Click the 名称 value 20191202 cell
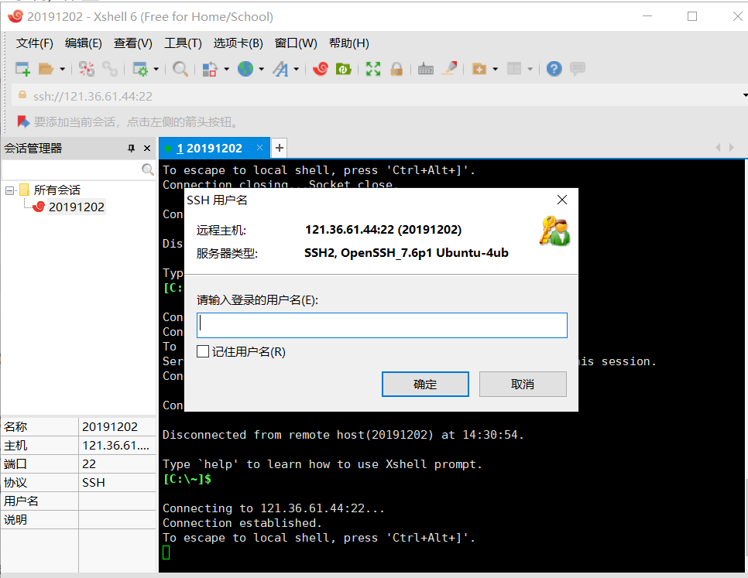The height and width of the screenshot is (578, 748). point(117,426)
